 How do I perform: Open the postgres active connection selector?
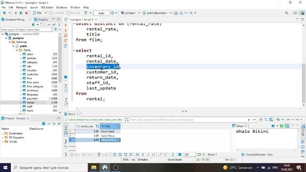coord(130,13)
